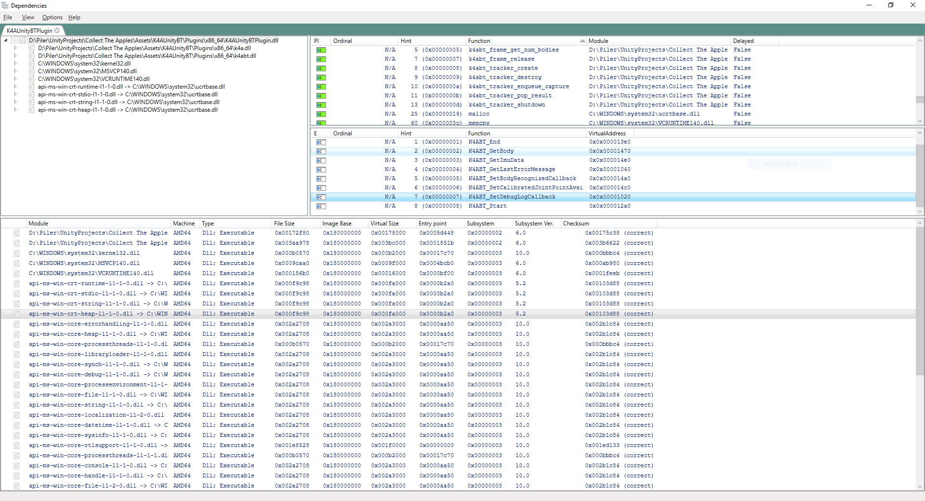This screenshot has height=501, width=925.
Task: Click the module icon beside kernel32.dll in the tree
Action: click(x=30, y=63)
